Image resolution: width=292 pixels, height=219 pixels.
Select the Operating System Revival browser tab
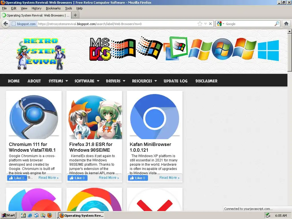(x=35, y=15)
